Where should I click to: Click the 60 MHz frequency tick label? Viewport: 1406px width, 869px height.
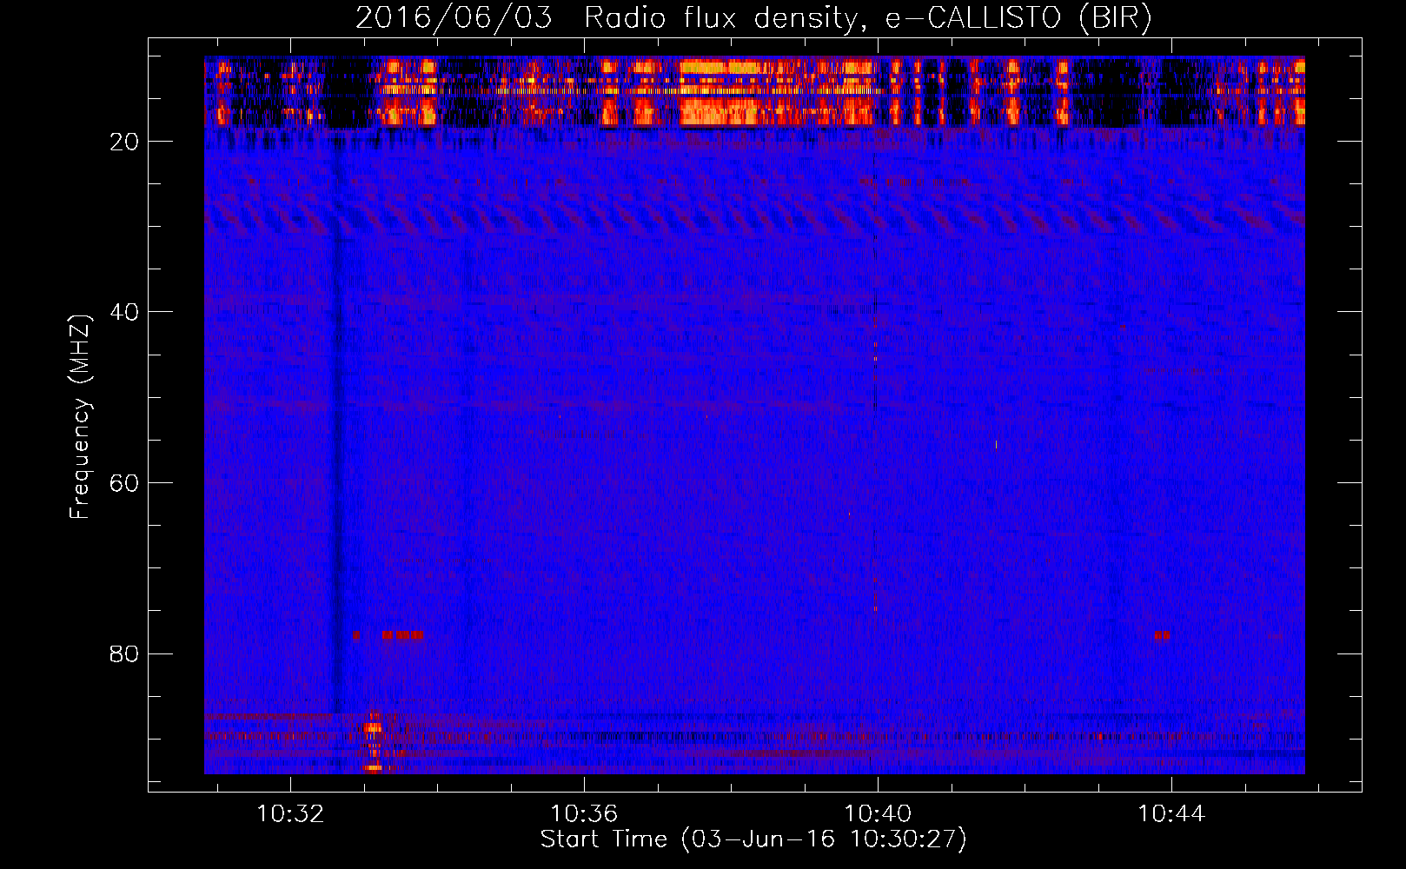(x=125, y=483)
